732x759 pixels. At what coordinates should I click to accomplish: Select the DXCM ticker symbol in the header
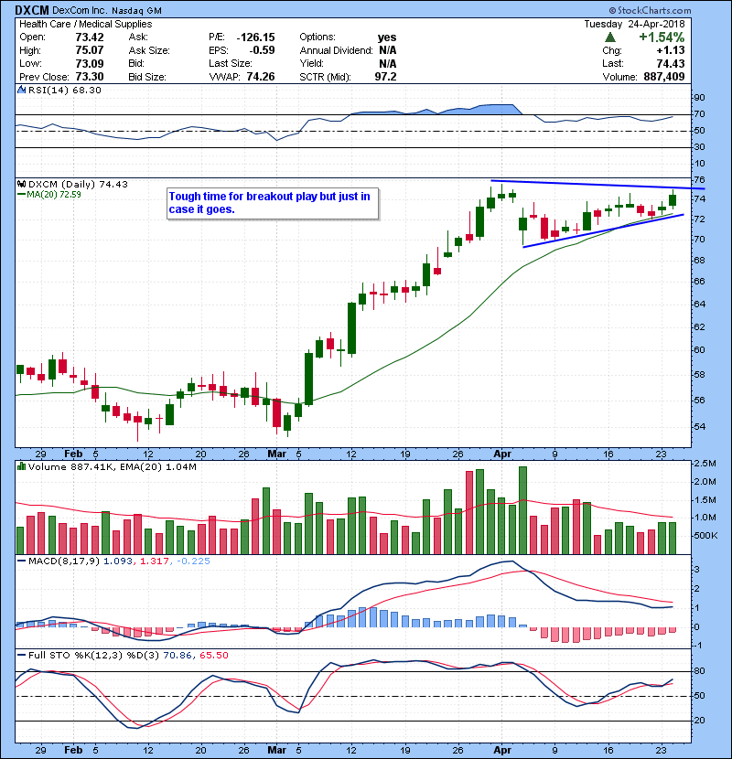32,10
